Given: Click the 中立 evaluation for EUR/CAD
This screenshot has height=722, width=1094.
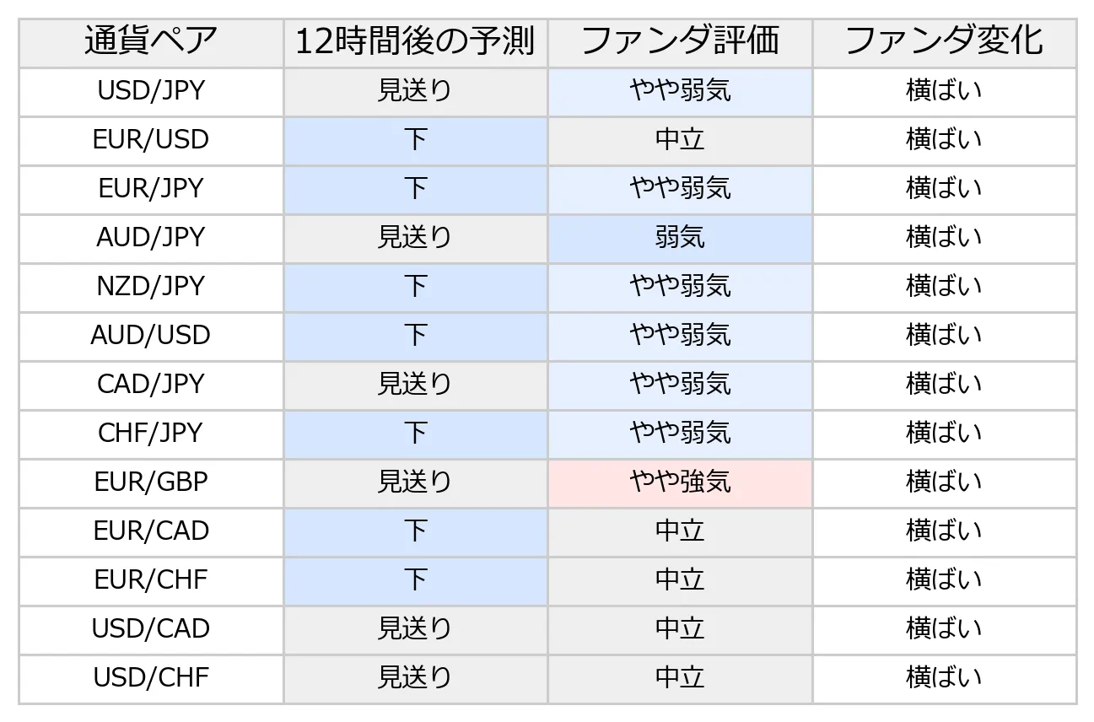Looking at the screenshot, I should pyautogui.click(x=680, y=531).
